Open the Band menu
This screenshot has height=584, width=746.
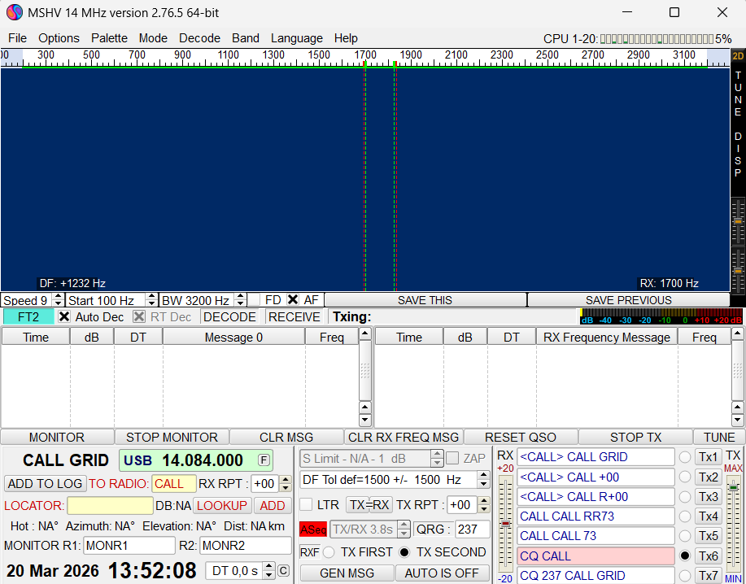tap(246, 38)
